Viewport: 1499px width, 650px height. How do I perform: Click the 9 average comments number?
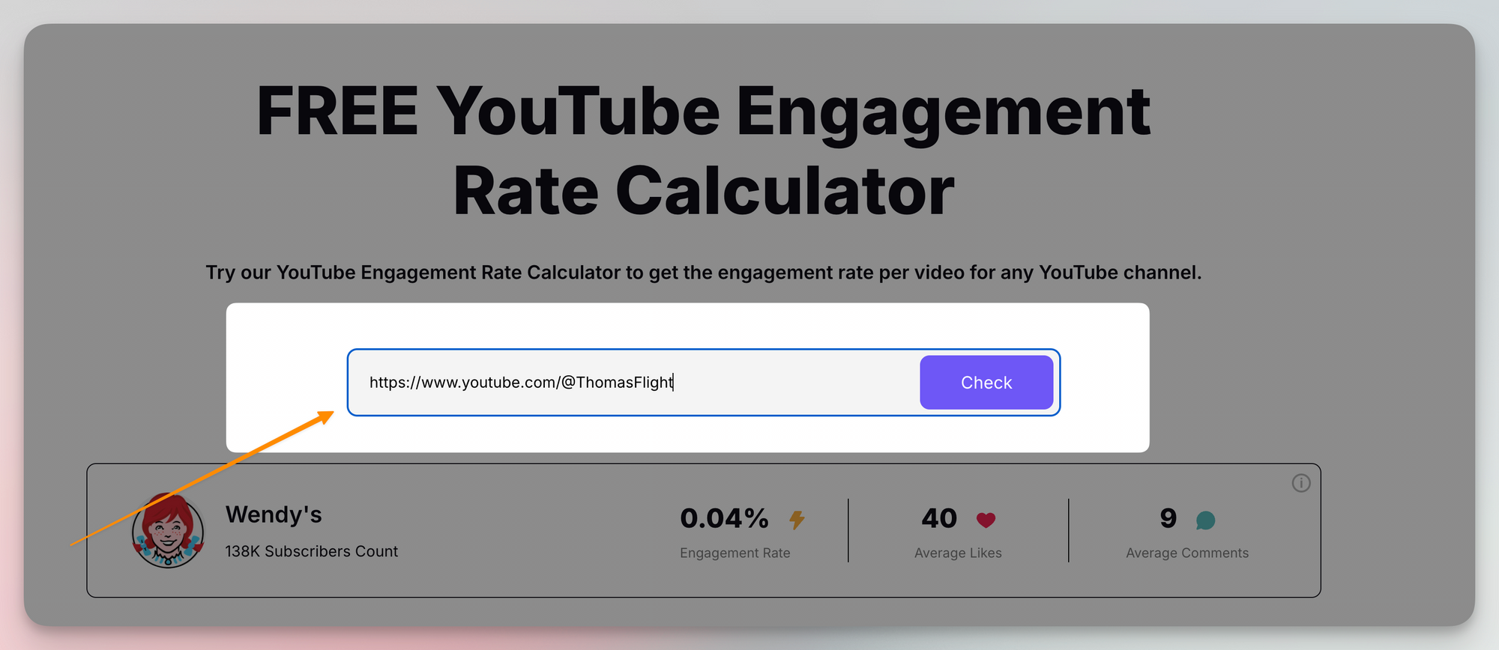pyautogui.click(x=1168, y=518)
